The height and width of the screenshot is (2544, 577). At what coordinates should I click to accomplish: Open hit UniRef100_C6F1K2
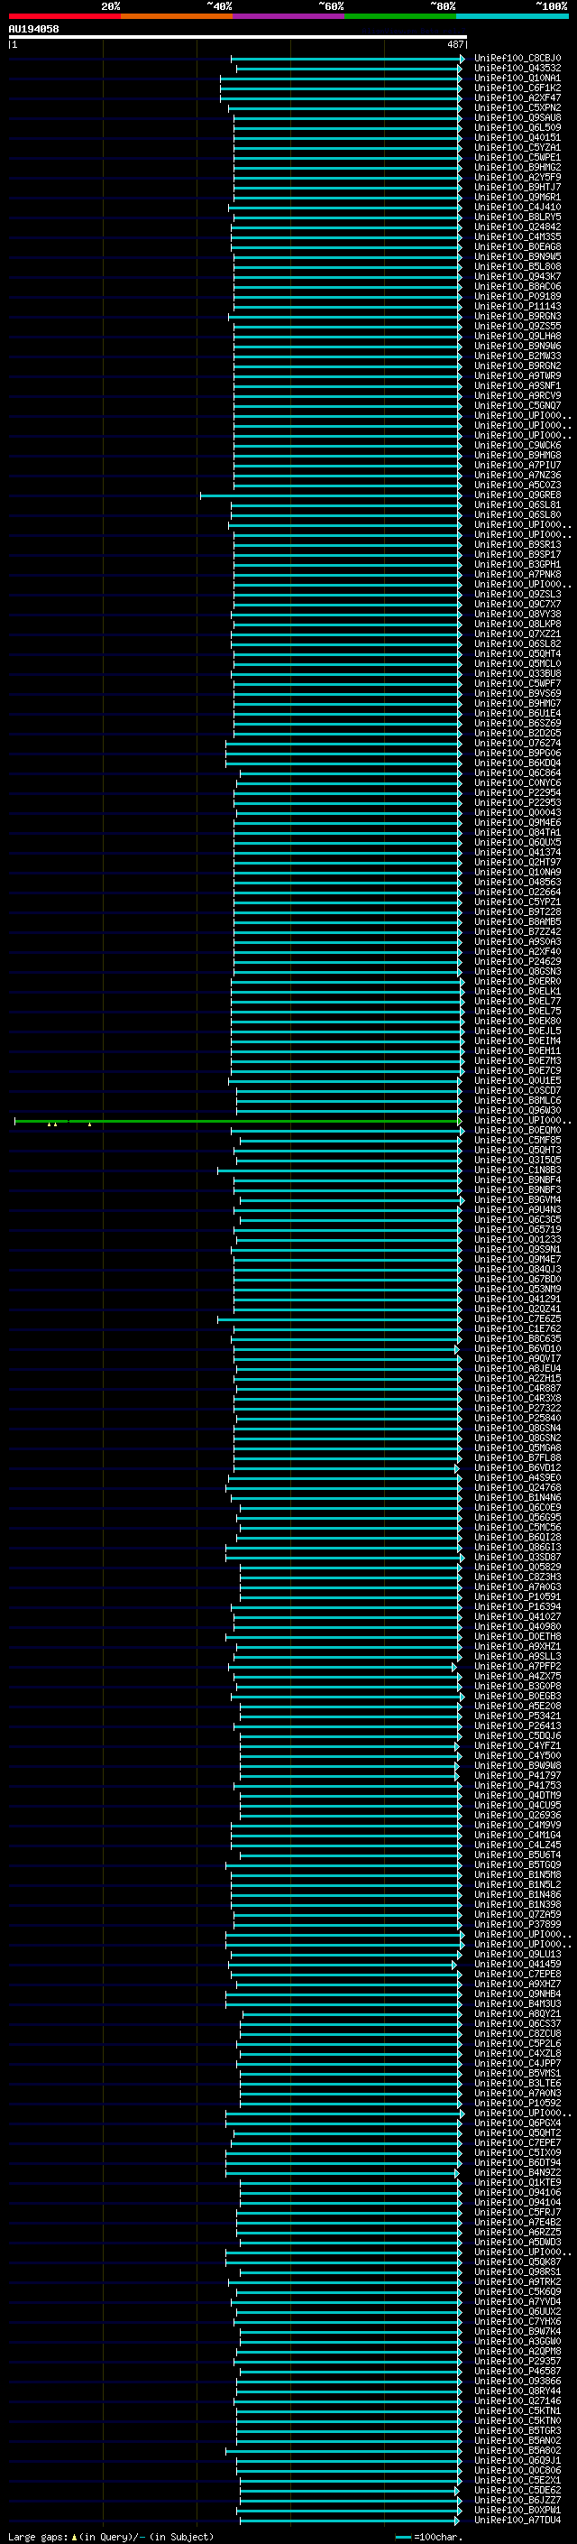click(517, 88)
